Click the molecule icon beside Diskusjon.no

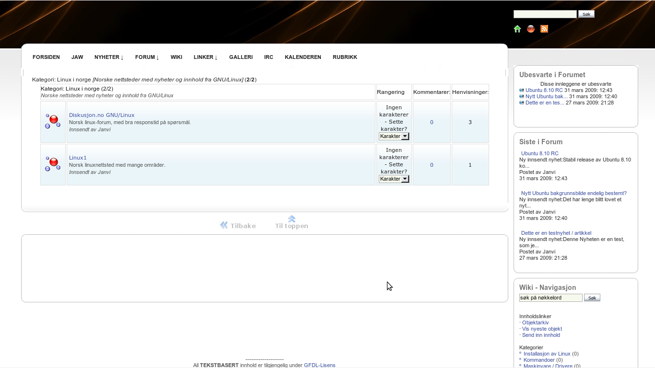53,122
